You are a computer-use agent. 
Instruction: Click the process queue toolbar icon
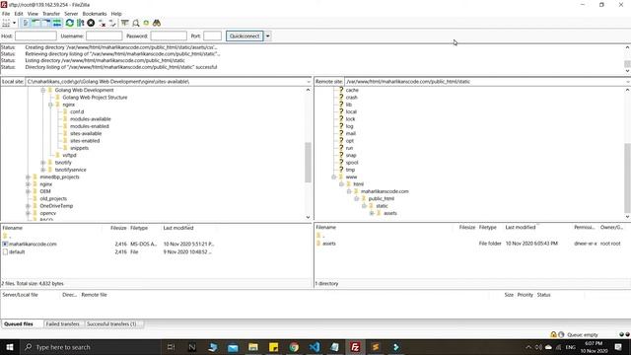tap(80, 23)
